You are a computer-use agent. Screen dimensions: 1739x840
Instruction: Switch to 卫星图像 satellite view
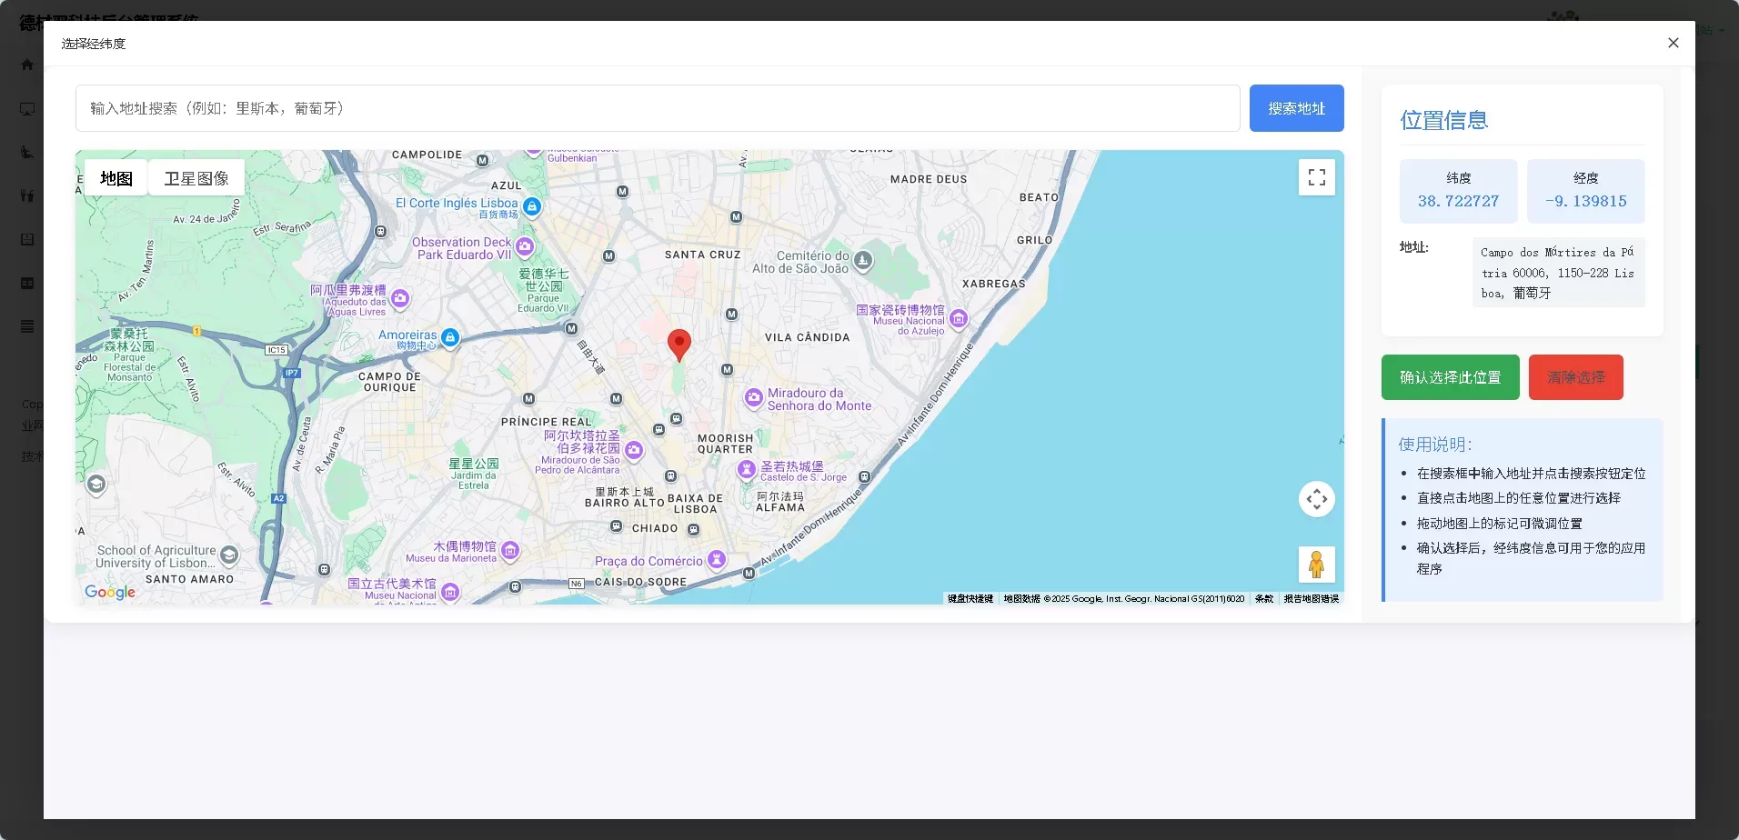tap(196, 178)
